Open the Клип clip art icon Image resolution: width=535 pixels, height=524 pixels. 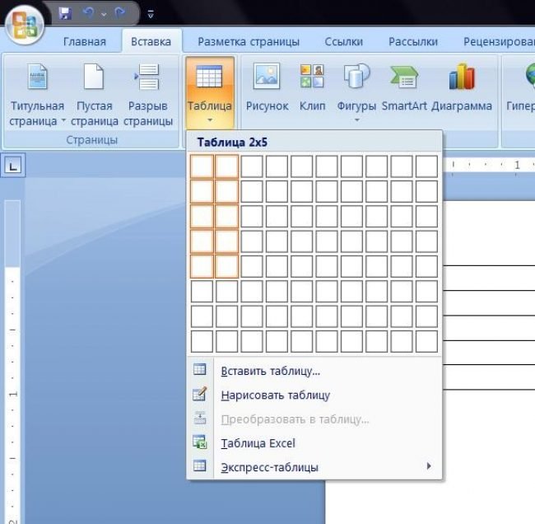pos(312,87)
